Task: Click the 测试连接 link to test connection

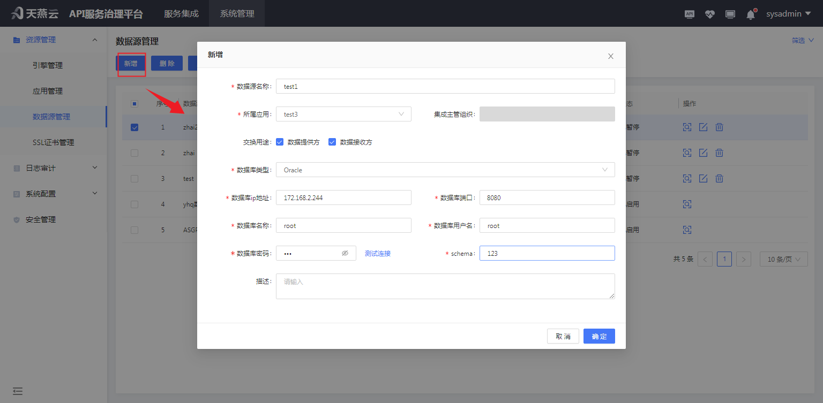Action: point(377,253)
